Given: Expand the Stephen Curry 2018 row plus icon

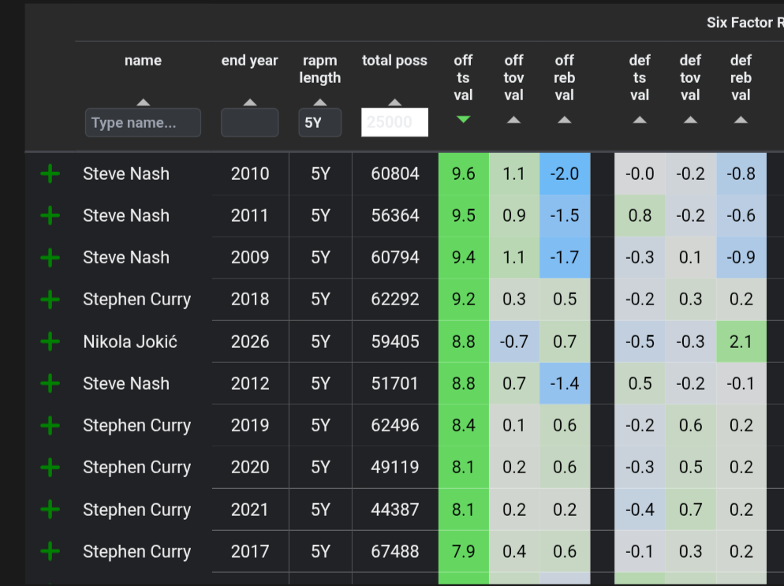Looking at the screenshot, I should pos(50,300).
